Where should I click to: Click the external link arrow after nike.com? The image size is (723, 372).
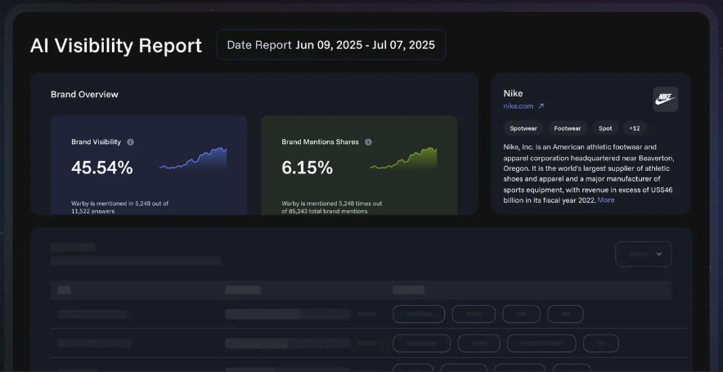(x=541, y=106)
